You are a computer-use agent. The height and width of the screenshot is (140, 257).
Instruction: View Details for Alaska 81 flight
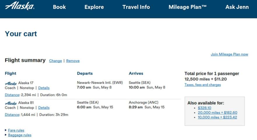pyautogui.click(x=44, y=108)
